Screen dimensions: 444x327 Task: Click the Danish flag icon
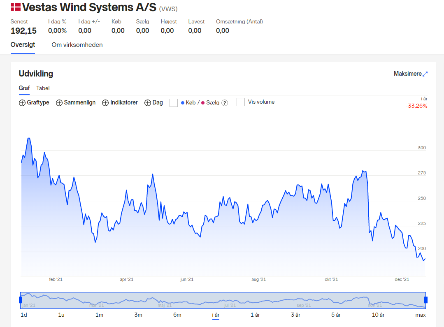click(16, 7)
